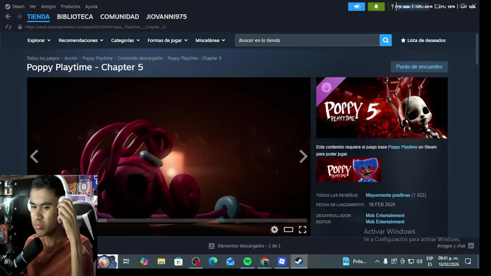Open Microsoft Store from the taskbar

click(x=178, y=261)
